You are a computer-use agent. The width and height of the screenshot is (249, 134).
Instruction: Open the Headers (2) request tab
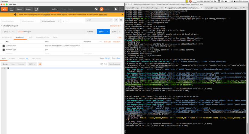(20, 37)
